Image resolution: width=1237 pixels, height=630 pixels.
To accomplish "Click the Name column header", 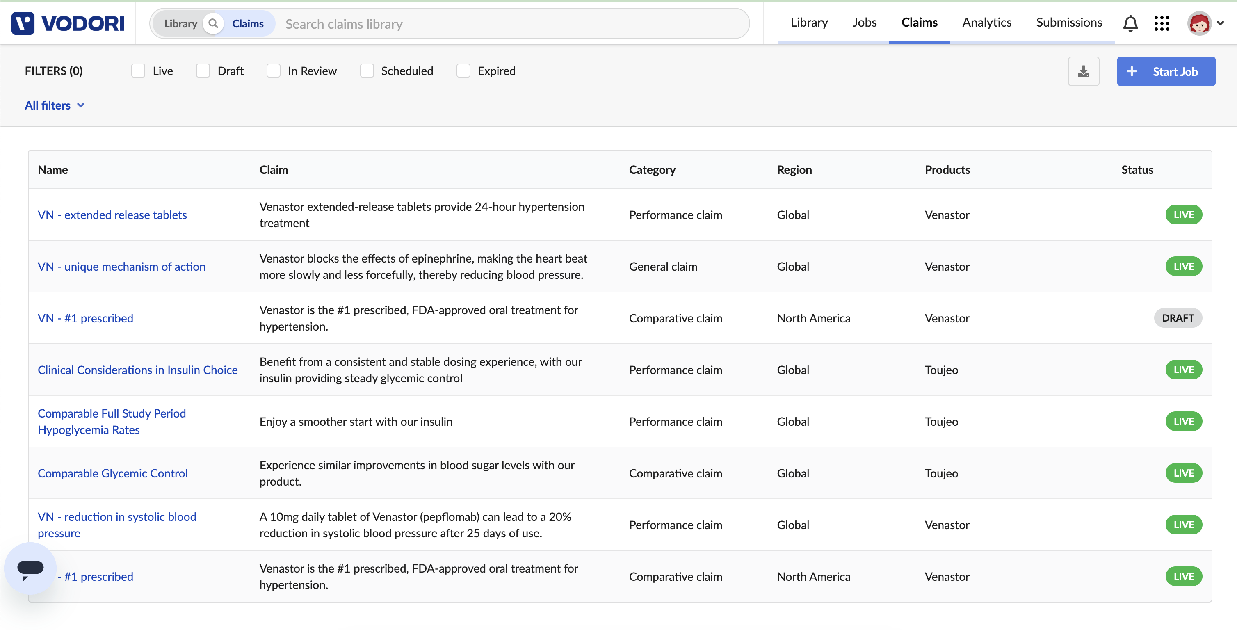I will (53, 169).
